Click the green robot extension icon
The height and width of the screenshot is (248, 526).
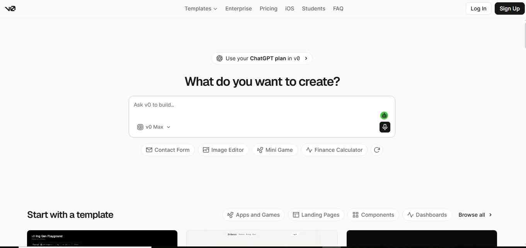pos(384,116)
